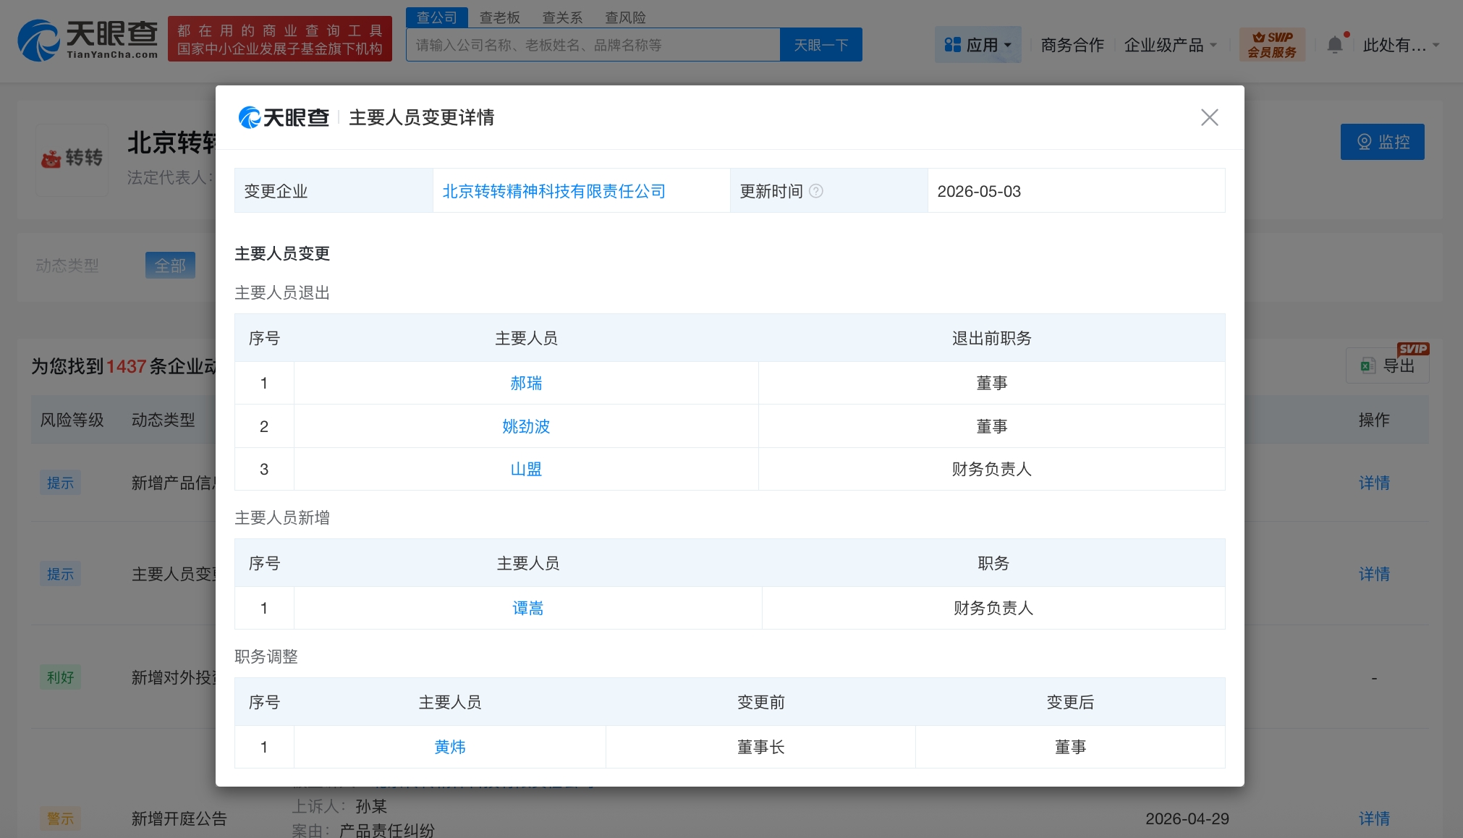Click the date 2026-04-29 in background list
The width and height of the screenshot is (1463, 838).
pyautogui.click(x=1187, y=818)
